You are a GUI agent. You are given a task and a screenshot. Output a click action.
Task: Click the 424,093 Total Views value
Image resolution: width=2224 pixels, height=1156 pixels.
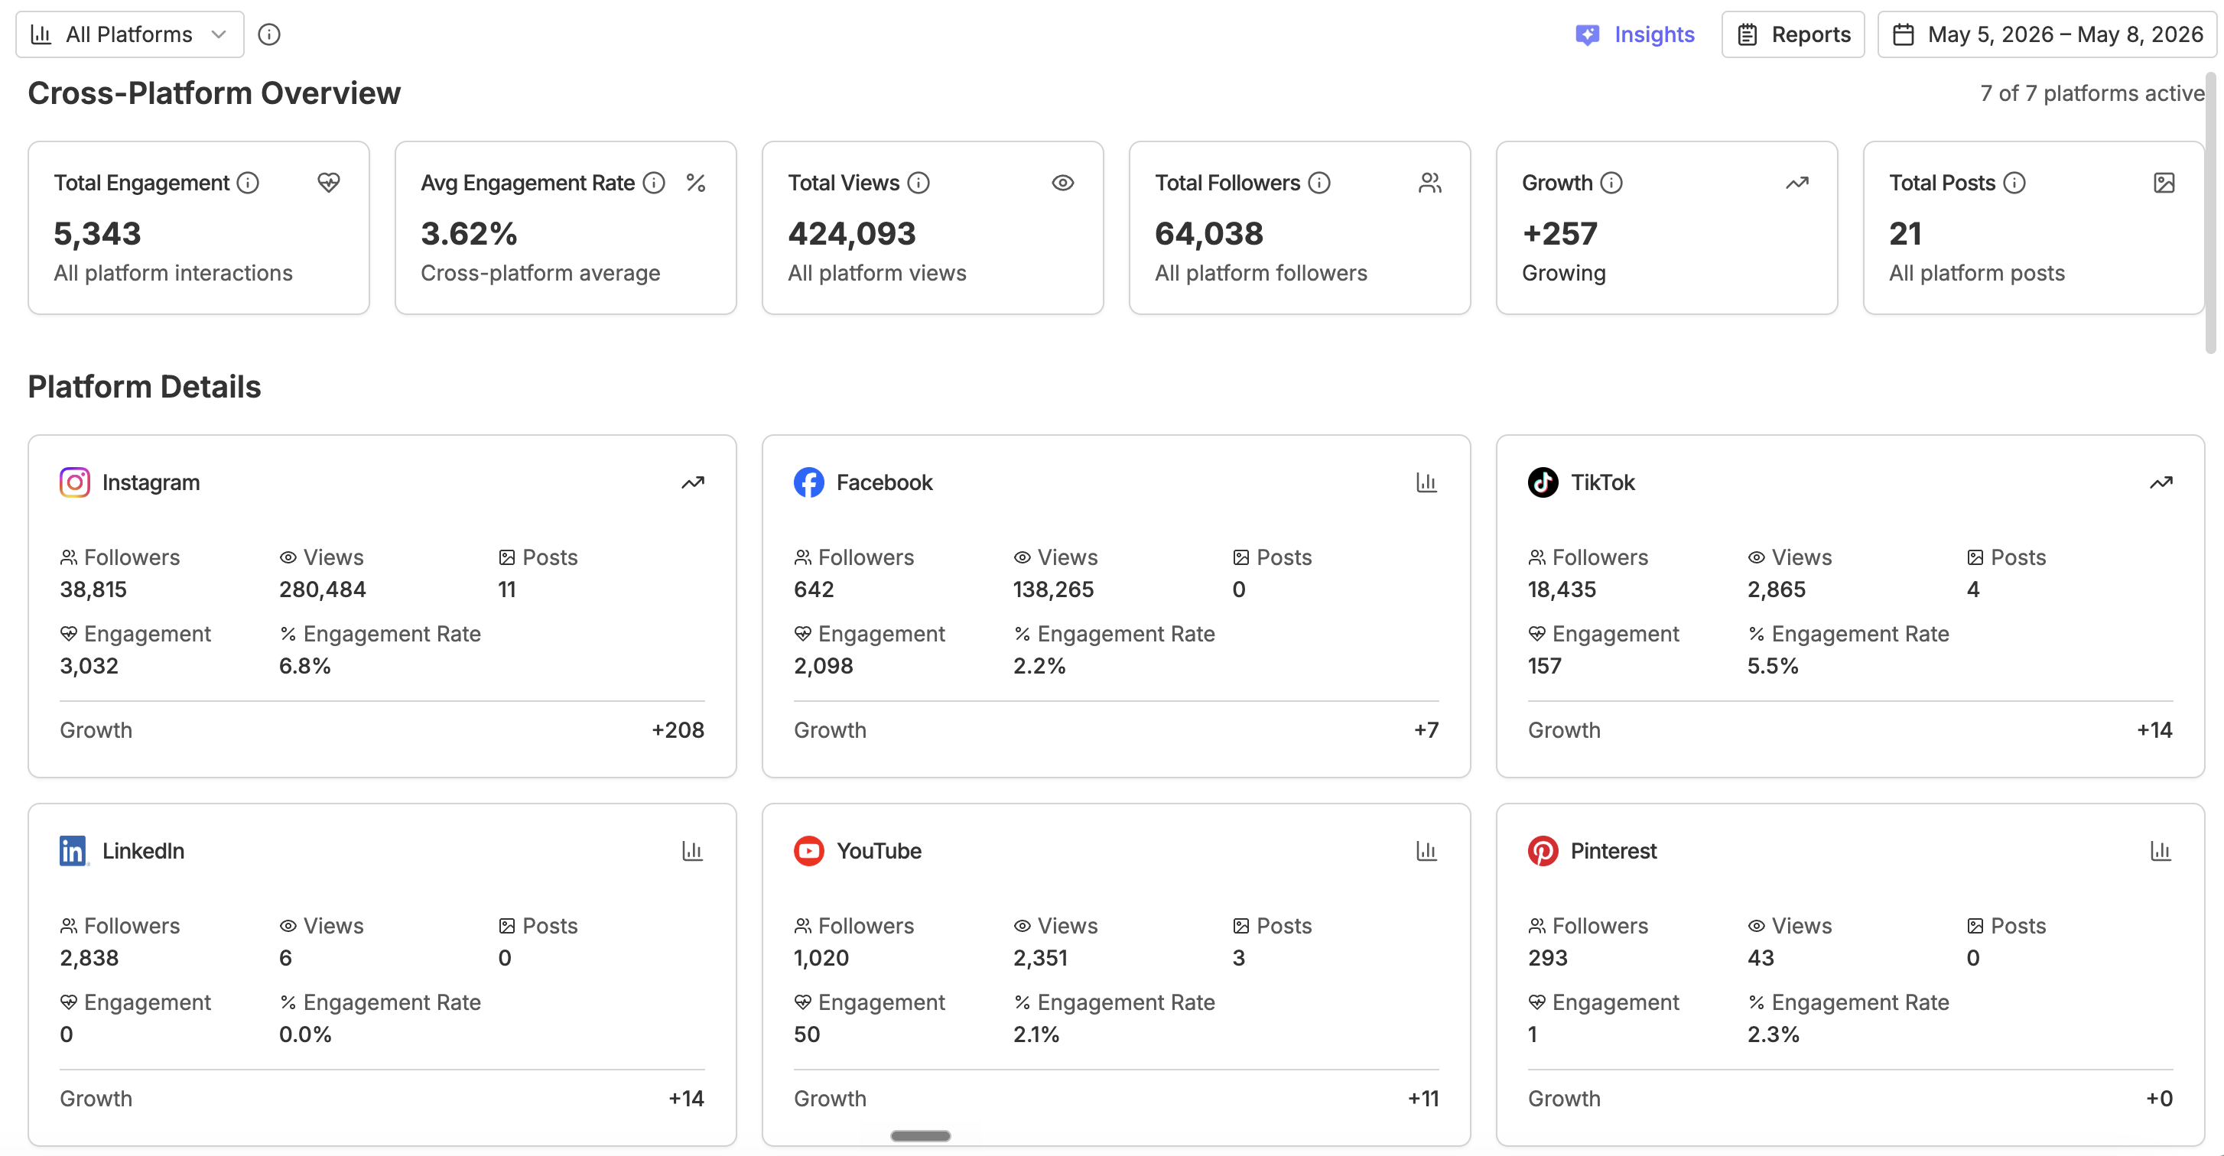[x=852, y=233]
